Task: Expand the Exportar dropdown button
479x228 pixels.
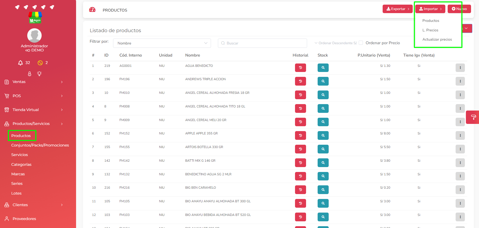Action: pyautogui.click(x=398, y=9)
